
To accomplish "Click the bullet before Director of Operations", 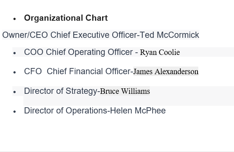I will (x=15, y=112).
